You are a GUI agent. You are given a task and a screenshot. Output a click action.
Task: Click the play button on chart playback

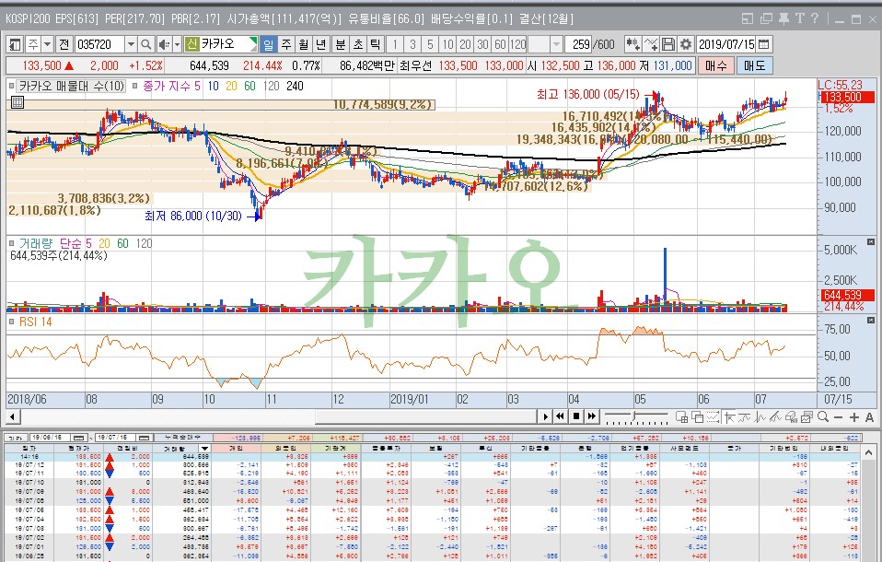(545, 416)
